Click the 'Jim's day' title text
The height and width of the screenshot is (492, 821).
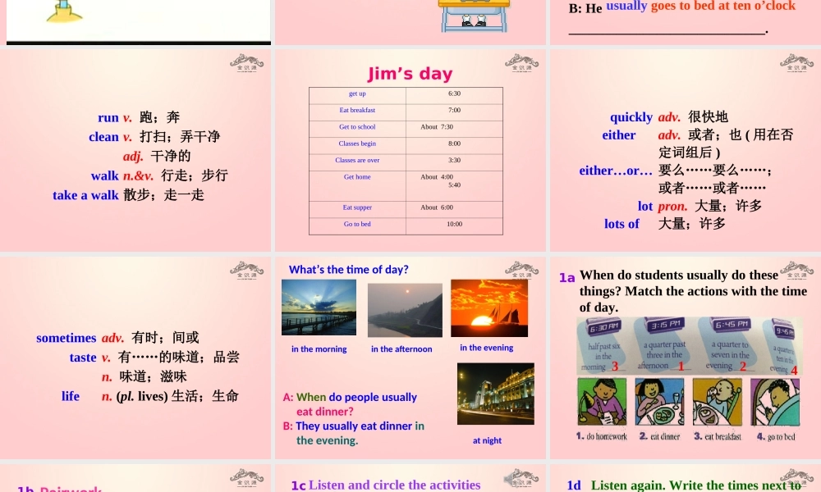(410, 74)
